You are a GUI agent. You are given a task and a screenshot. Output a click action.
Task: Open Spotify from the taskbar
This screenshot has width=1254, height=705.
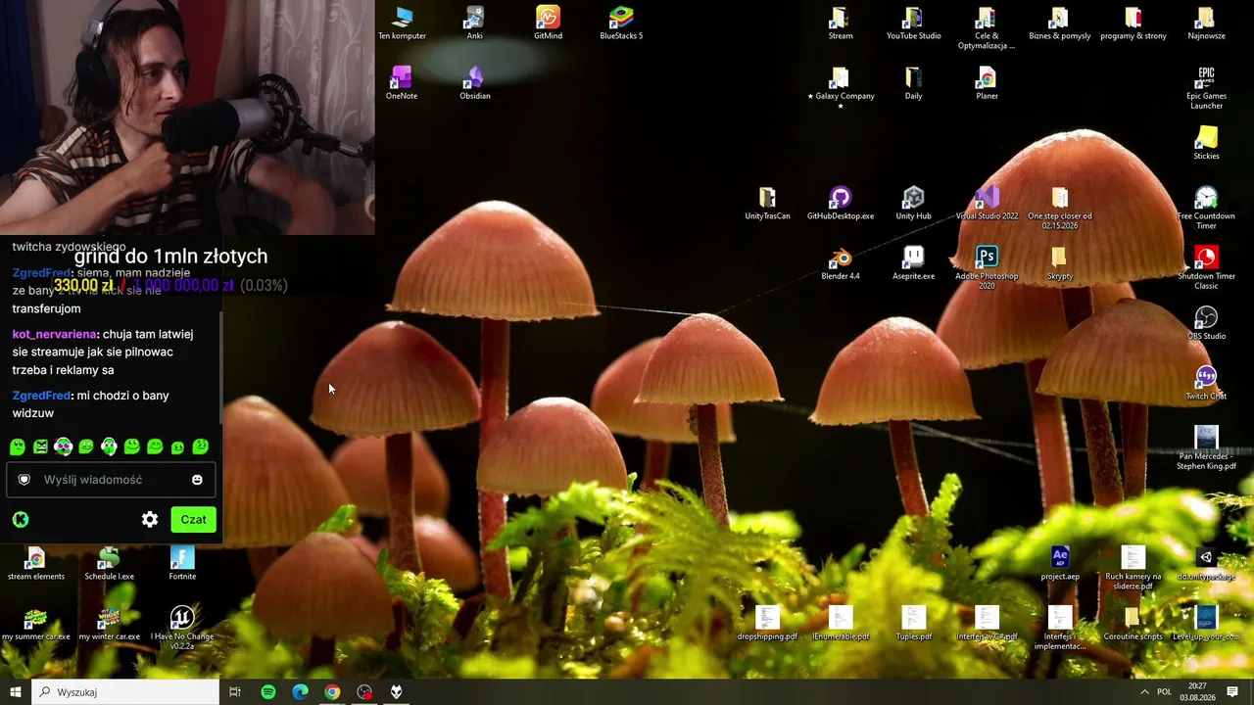click(268, 692)
